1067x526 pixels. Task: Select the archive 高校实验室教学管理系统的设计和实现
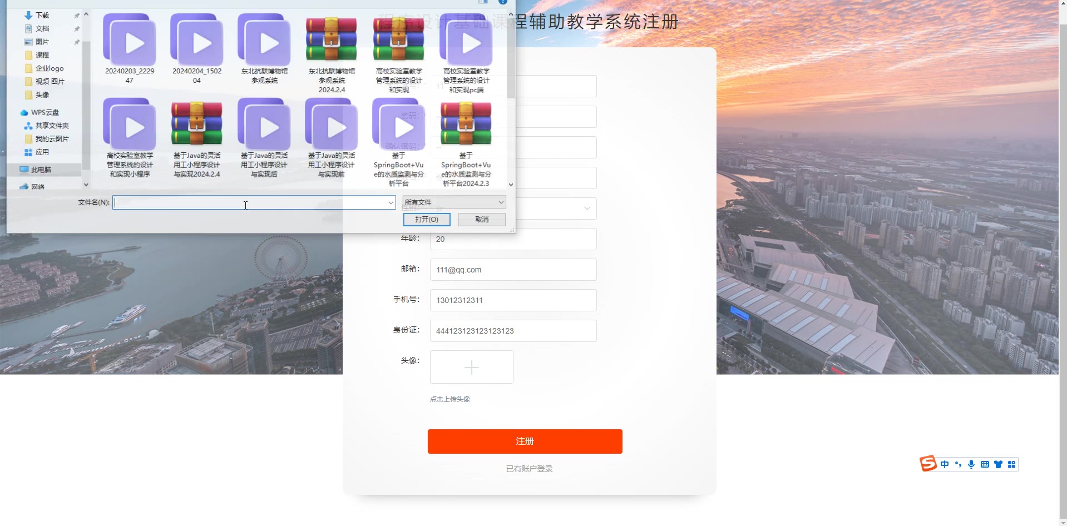pyautogui.click(x=399, y=53)
